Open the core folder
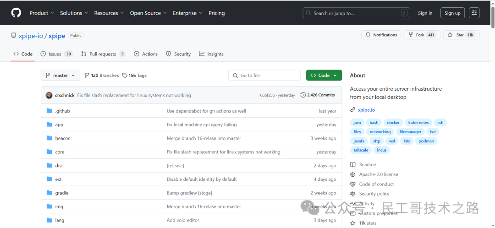This screenshot has height=228, width=495. 60,152
